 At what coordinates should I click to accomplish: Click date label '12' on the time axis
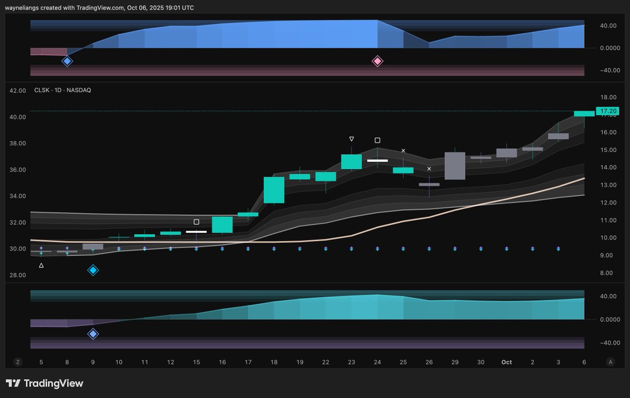click(171, 362)
